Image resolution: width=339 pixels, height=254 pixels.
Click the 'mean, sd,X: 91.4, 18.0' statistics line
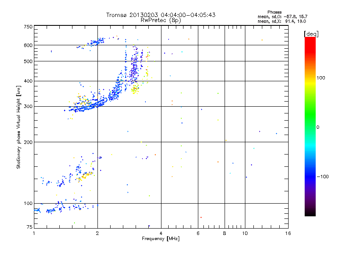(x=282, y=21)
